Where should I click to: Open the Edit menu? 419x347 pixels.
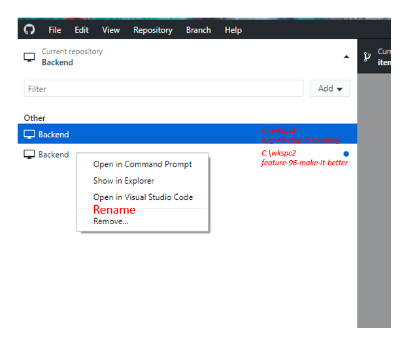(x=82, y=30)
